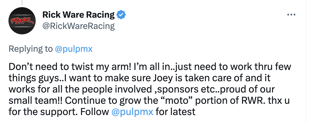Image resolution: width=317 pixels, height=123 pixels.
Task: Click the thread connector line above avatar
Action: click(22, 3)
